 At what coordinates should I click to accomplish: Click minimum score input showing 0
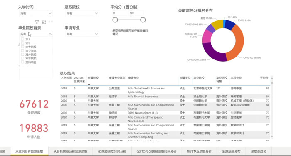(119, 13)
